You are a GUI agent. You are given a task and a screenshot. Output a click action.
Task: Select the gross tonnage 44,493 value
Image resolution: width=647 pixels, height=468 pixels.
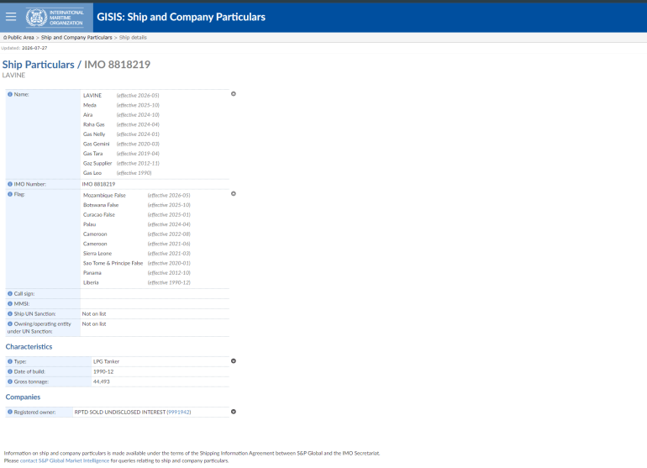[102, 381]
